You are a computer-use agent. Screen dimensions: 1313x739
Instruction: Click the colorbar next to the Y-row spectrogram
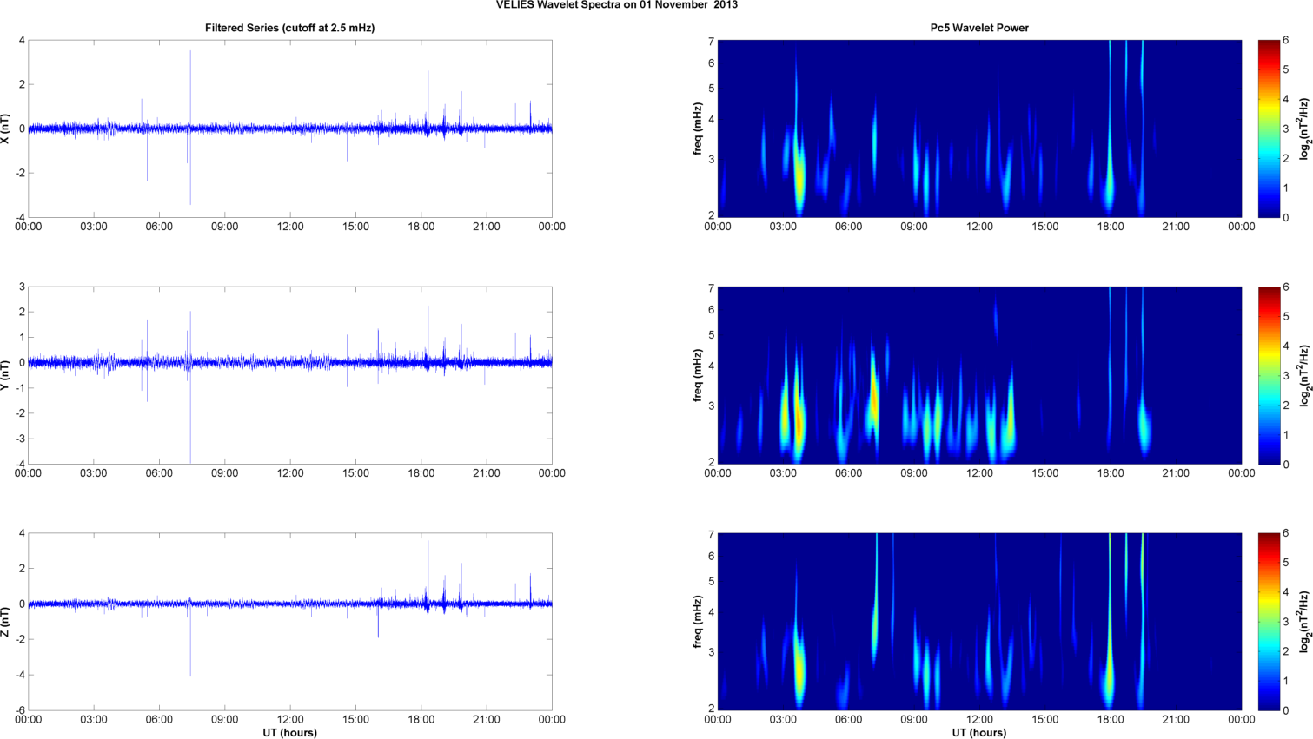click(1269, 375)
